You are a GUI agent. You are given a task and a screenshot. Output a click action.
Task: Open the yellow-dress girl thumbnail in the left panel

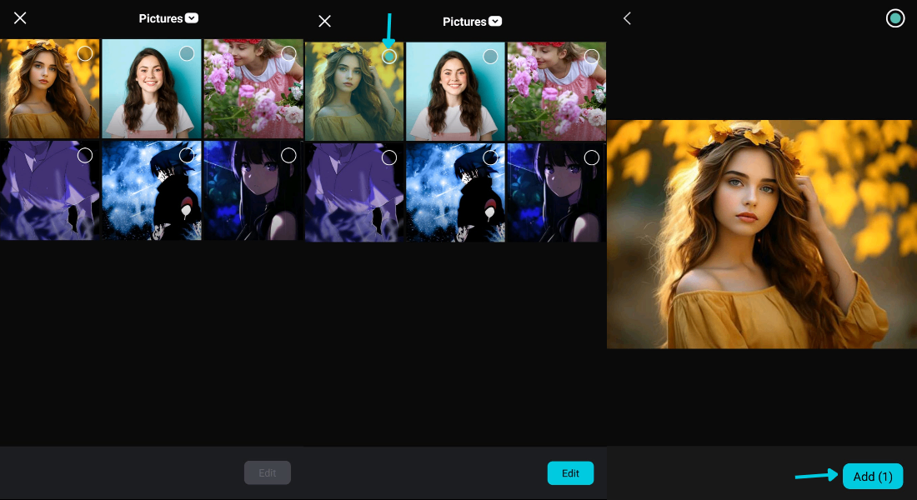[50, 89]
